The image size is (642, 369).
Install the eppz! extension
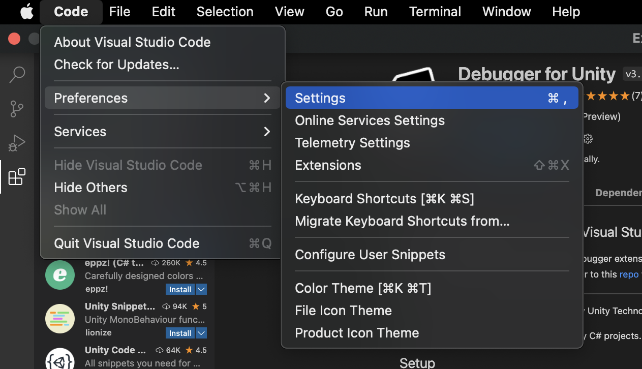click(180, 289)
